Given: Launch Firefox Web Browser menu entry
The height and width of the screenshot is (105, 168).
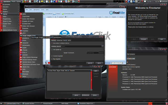Looking at the screenshot, I should click(31, 26).
